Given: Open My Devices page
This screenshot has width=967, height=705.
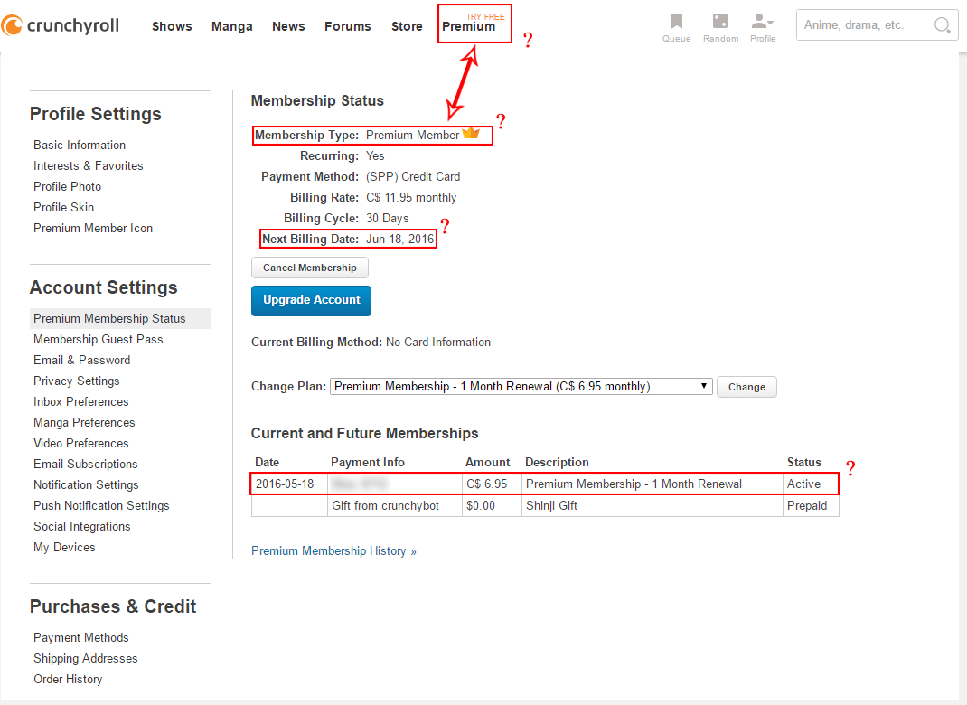Looking at the screenshot, I should [64, 547].
